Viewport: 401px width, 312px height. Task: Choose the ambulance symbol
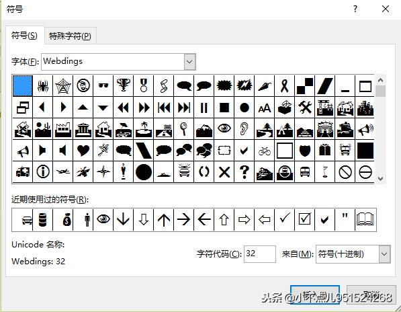point(23,172)
